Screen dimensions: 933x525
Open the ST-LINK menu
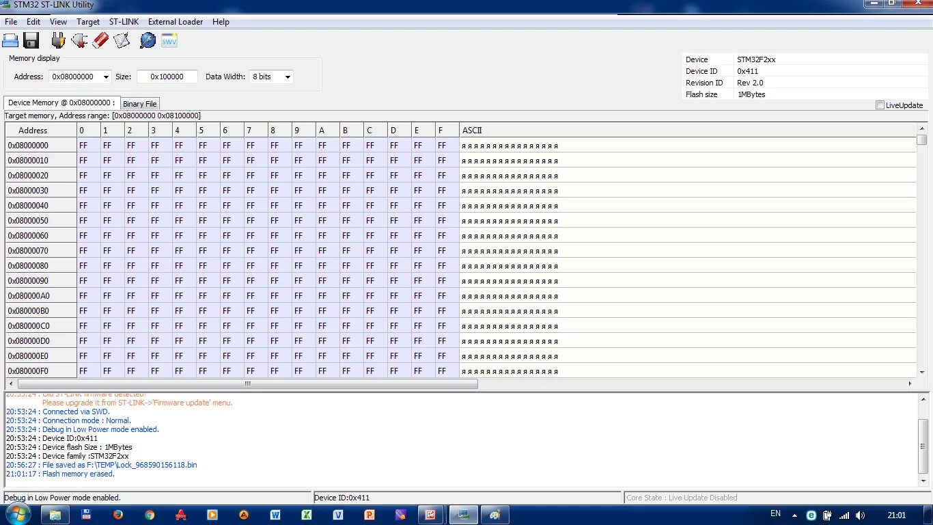click(124, 22)
